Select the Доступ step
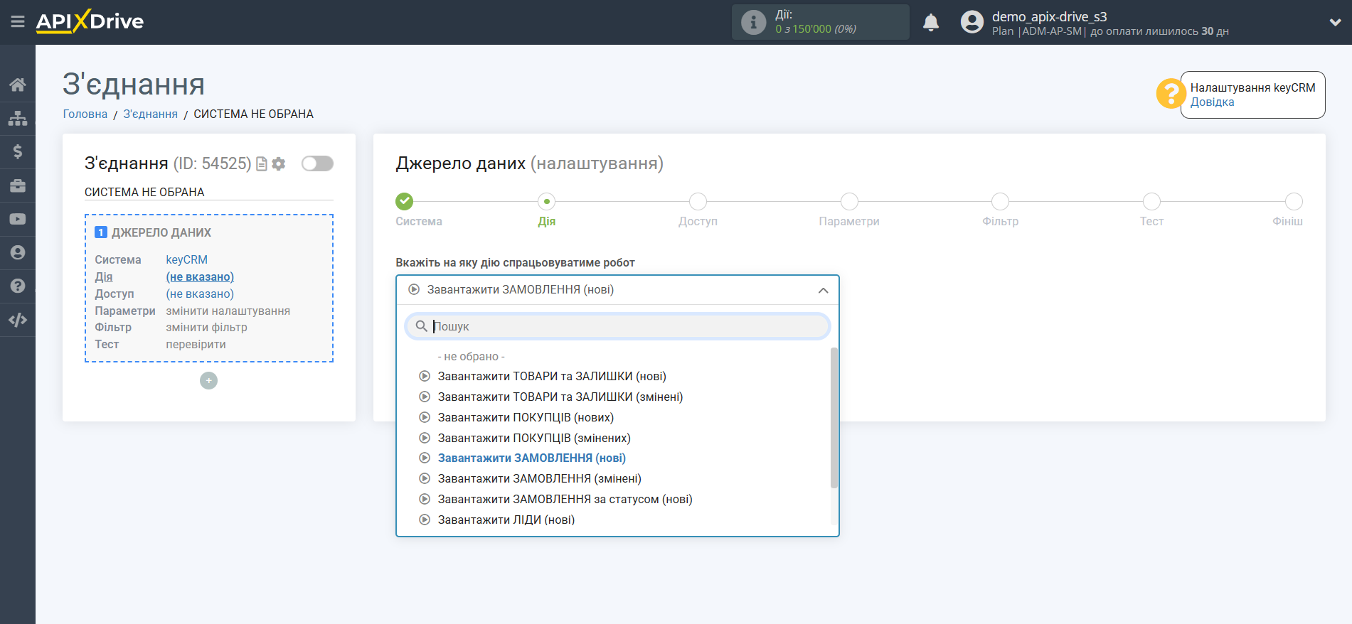The height and width of the screenshot is (624, 1352). tap(698, 201)
